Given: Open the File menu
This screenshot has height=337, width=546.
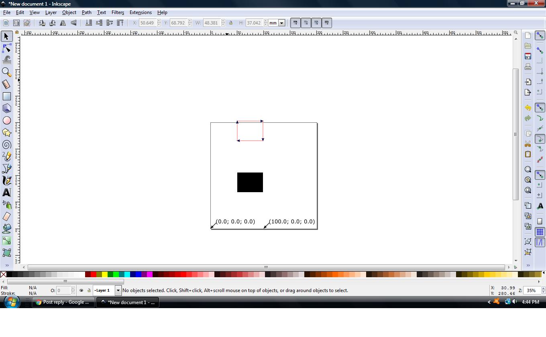Looking at the screenshot, I should (x=7, y=12).
